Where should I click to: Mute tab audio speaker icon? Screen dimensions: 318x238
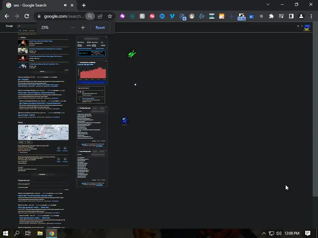click(65, 5)
